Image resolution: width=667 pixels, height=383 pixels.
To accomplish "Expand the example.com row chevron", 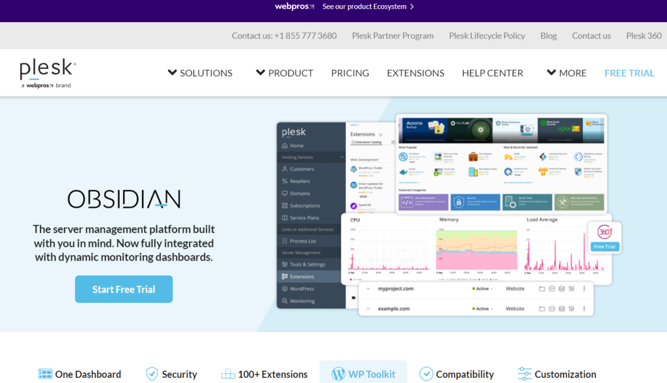I will pos(369,309).
